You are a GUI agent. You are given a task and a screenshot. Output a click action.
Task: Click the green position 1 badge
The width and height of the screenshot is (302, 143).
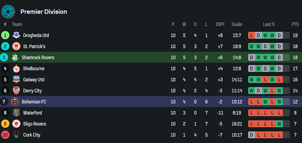[x=5, y=36]
